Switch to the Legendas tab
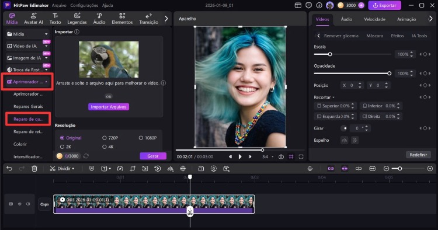 (x=77, y=19)
